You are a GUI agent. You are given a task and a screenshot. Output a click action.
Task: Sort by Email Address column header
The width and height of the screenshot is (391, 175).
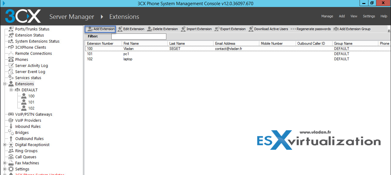pyautogui.click(x=236, y=44)
